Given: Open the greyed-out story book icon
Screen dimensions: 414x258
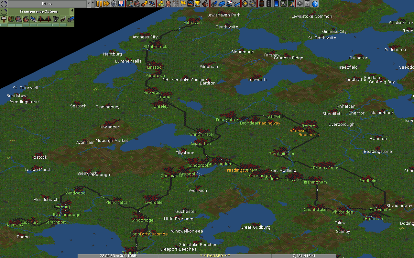Looking at the screenshot, I should tap(176, 4).
